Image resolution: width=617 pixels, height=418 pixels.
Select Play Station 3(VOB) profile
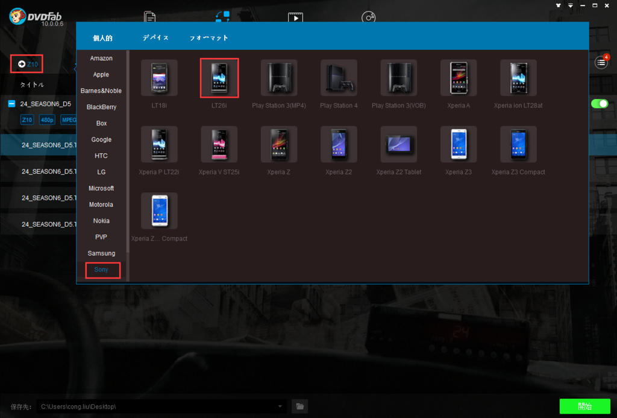(399, 78)
